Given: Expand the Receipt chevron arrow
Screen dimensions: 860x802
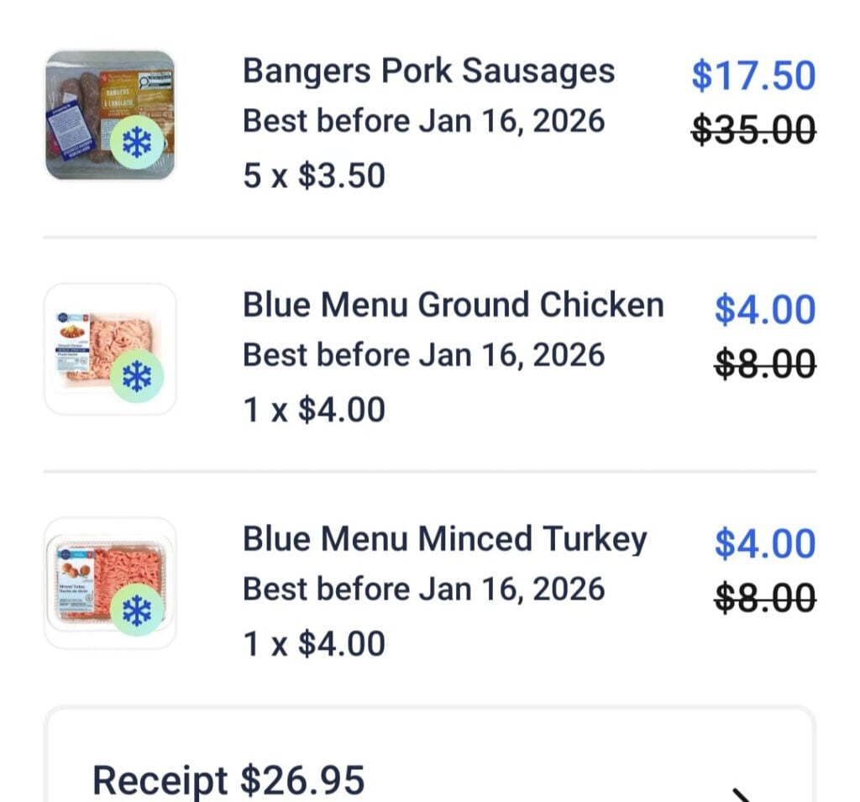Looking at the screenshot, I should point(741,793).
